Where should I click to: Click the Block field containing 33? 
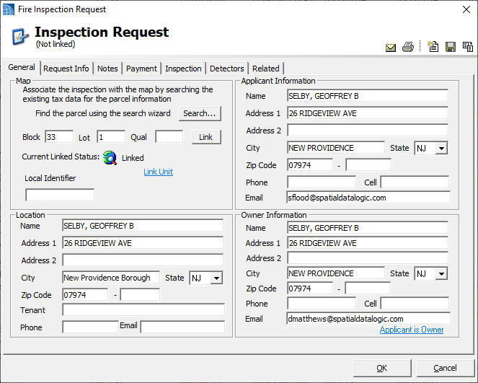[59, 137]
